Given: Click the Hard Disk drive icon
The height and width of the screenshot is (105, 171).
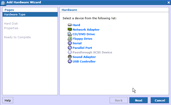Looking at the screenshot, I should [70, 25].
